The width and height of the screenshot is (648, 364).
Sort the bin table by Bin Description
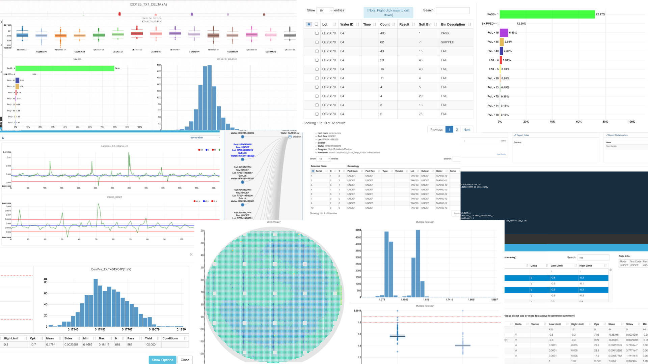[456, 24]
